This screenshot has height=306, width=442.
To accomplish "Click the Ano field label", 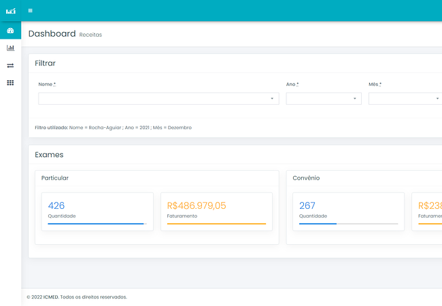I will click(292, 84).
